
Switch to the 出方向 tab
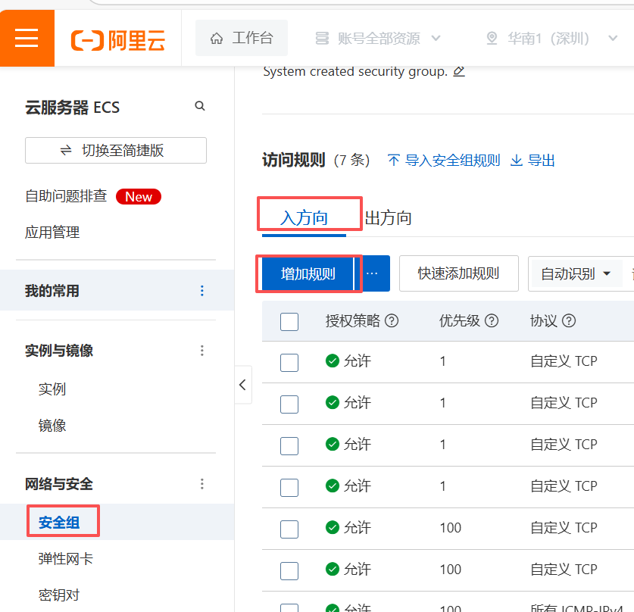(x=389, y=218)
